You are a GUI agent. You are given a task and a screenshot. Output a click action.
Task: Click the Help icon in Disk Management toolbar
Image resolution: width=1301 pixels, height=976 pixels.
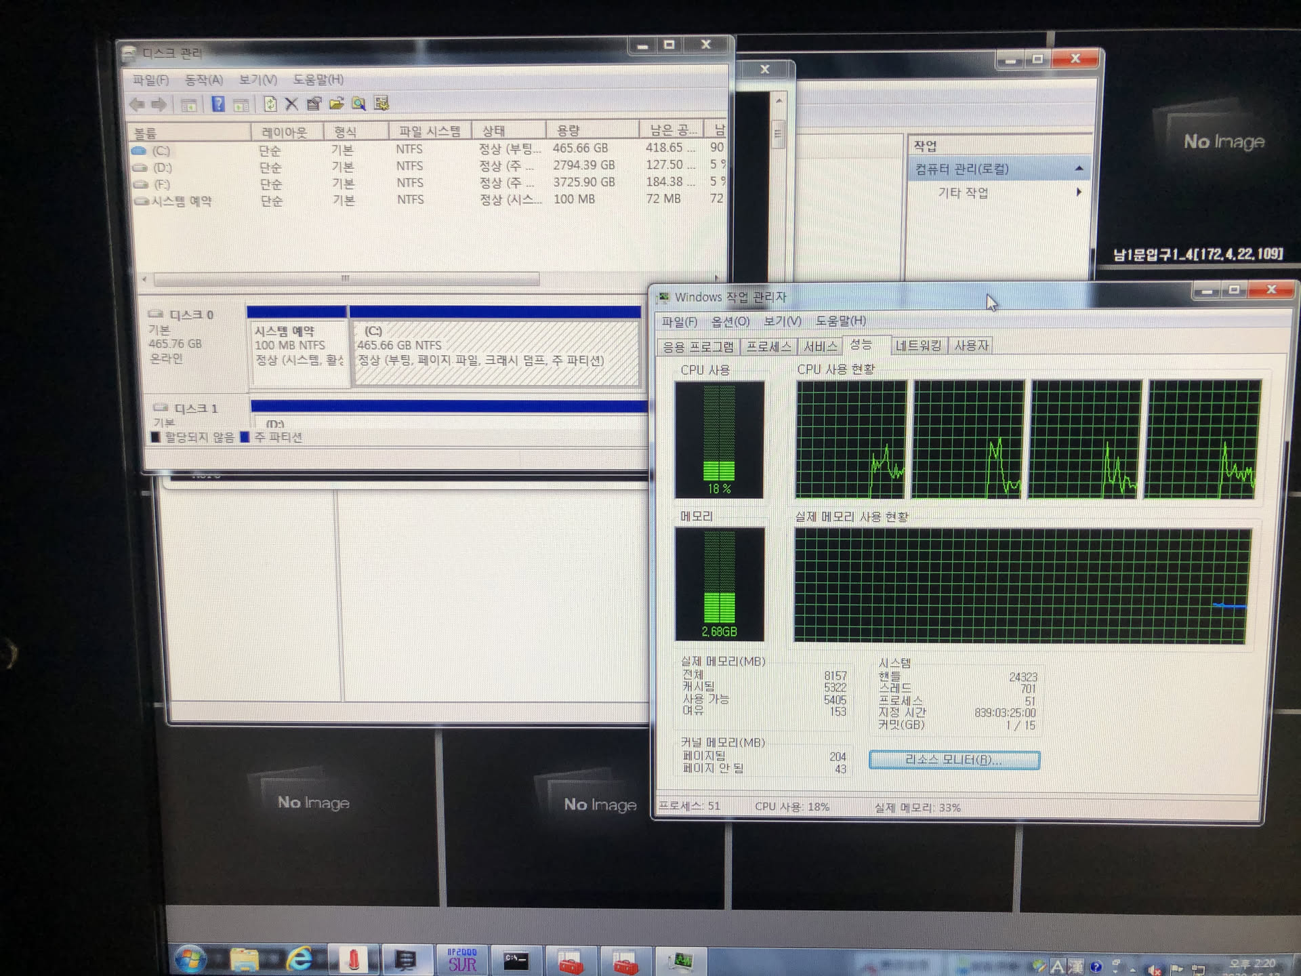tap(218, 104)
